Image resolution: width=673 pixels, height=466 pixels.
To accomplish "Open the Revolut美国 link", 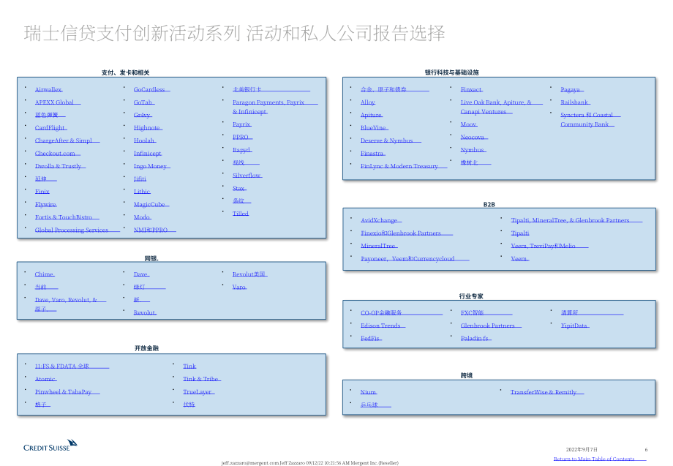I will [249, 274].
